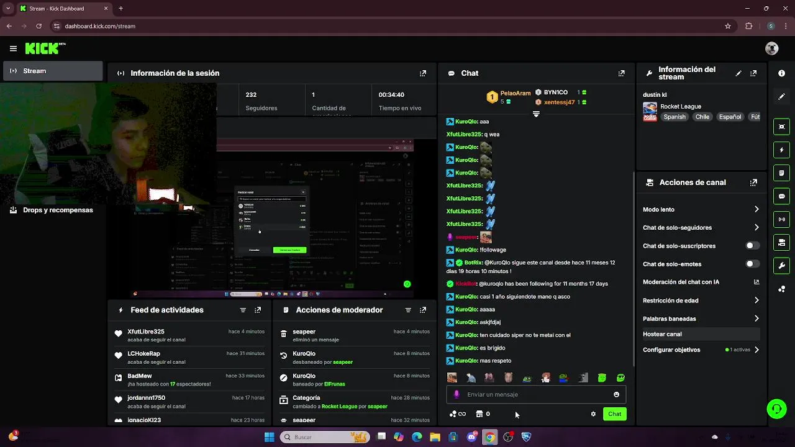Click Hostear canal
The width and height of the screenshot is (795, 447).
point(701,334)
